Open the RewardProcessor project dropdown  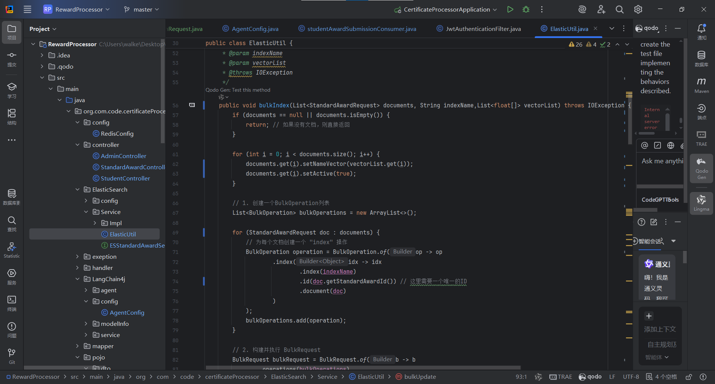[x=76, y=9]
